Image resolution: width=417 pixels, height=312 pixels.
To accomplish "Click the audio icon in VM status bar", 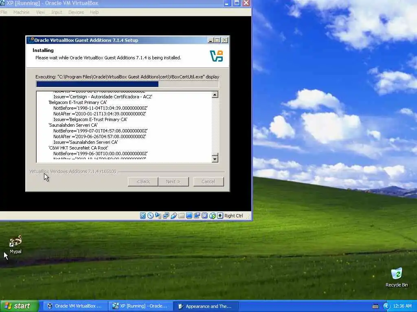I will 158,216.
